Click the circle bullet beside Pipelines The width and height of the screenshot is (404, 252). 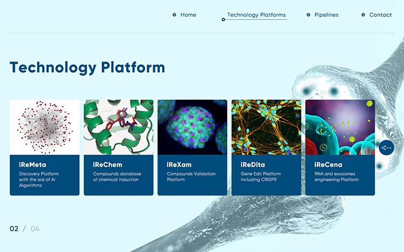[309, 15]
